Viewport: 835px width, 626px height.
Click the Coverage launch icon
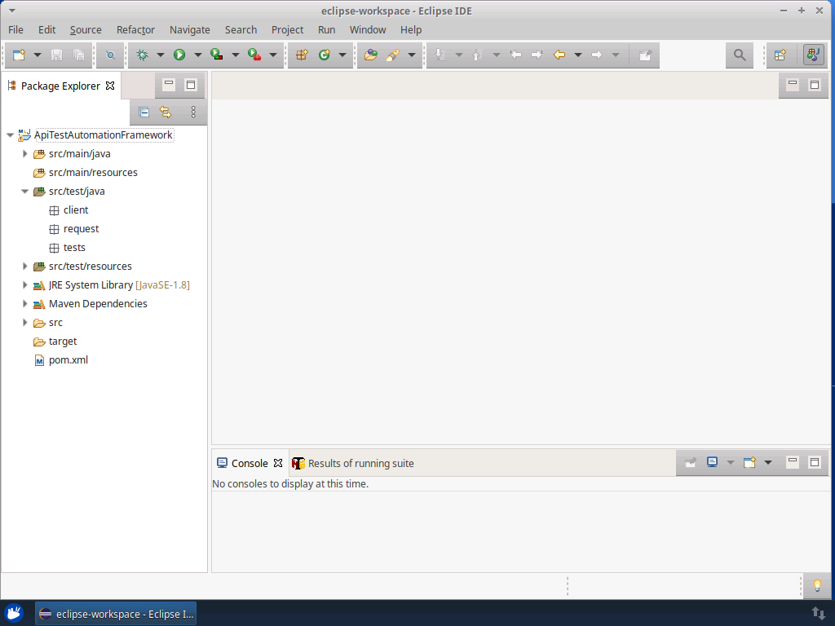pyautogui.click(x=217, y=55)
